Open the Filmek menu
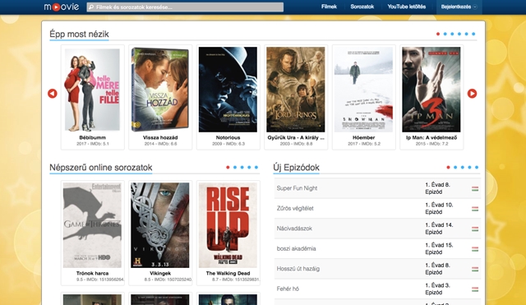 click(x=329, y=7)
